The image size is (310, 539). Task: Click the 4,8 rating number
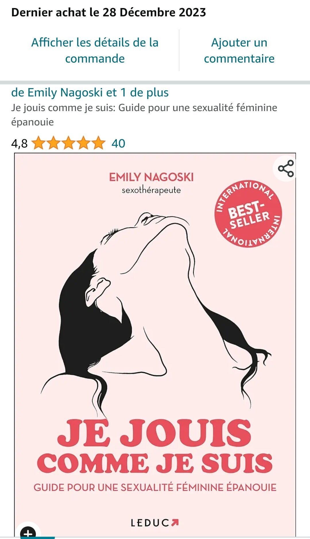tap(19, 144)
